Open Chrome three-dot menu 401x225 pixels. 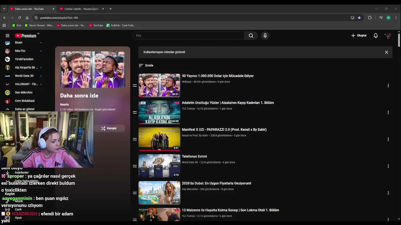(396, 18)
